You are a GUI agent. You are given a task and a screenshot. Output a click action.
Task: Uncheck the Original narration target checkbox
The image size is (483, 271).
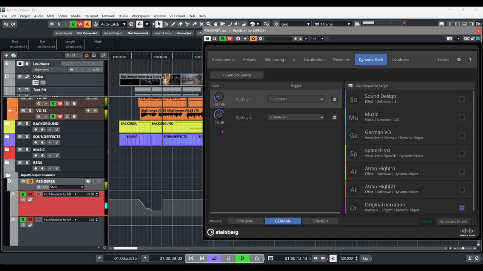click(x=461, y=208)
